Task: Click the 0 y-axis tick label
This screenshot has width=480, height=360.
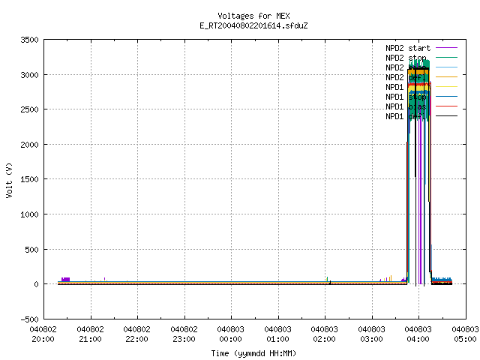Action: pyautogui.click(x=37, y=284)
